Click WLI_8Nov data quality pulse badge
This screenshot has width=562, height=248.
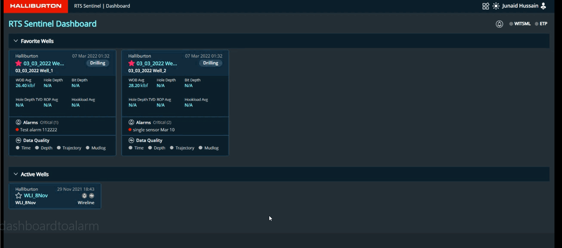tap(92, 196)
